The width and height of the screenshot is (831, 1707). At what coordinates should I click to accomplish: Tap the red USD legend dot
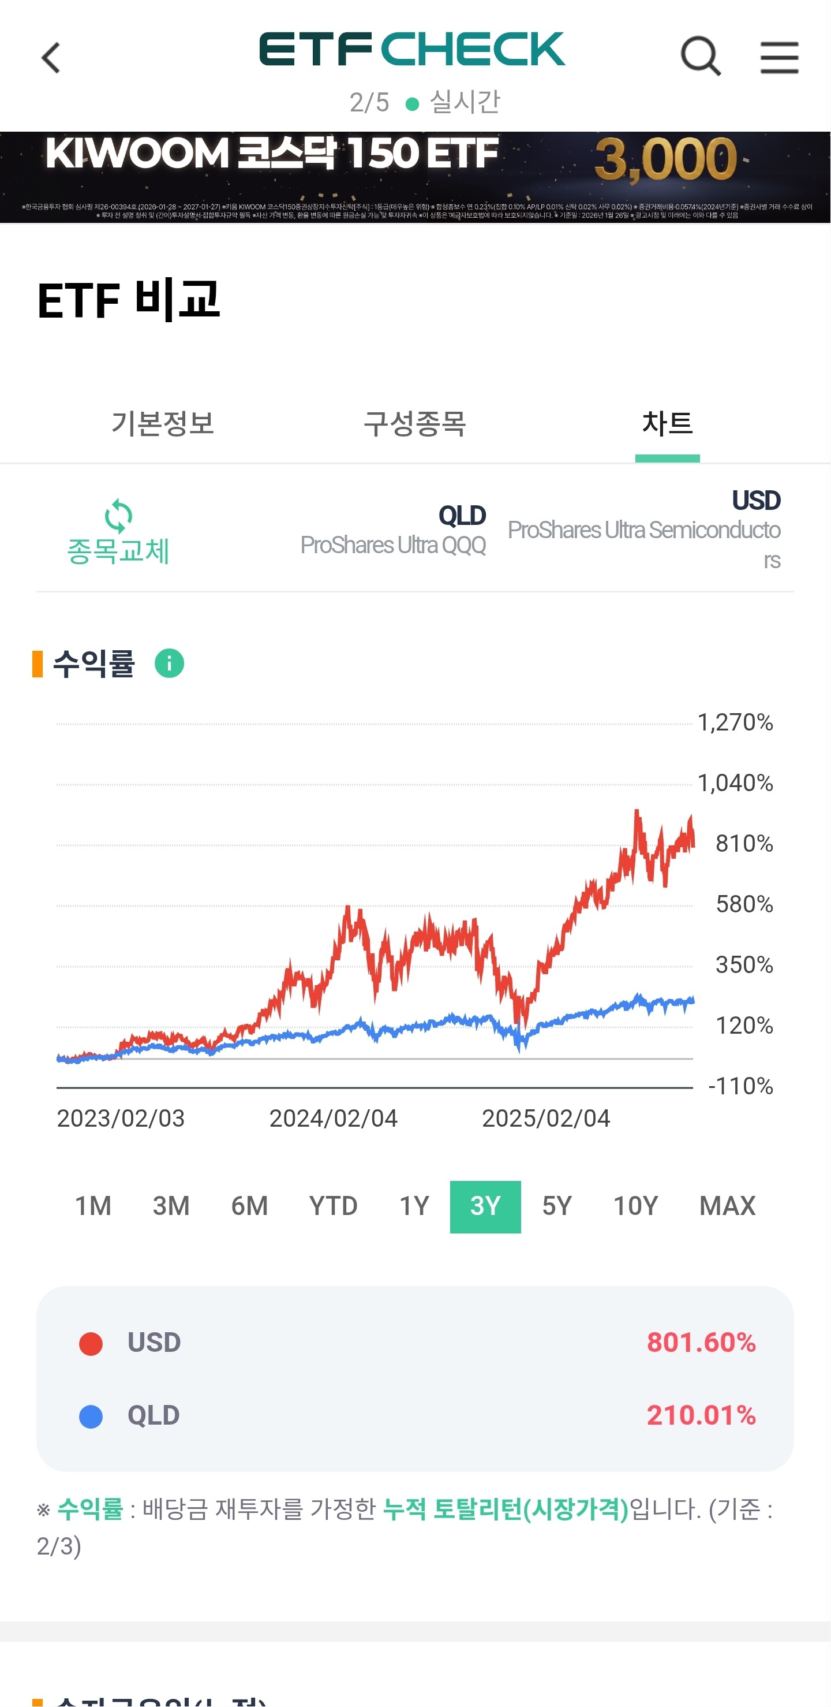91,1343
